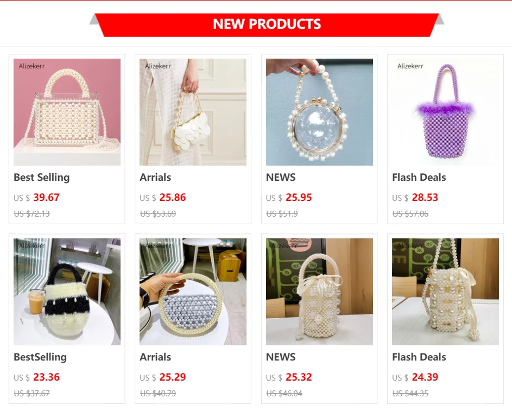Open the black and cream fuzzy bag image
Screen dimensions: 512x417
coord(67,292)
